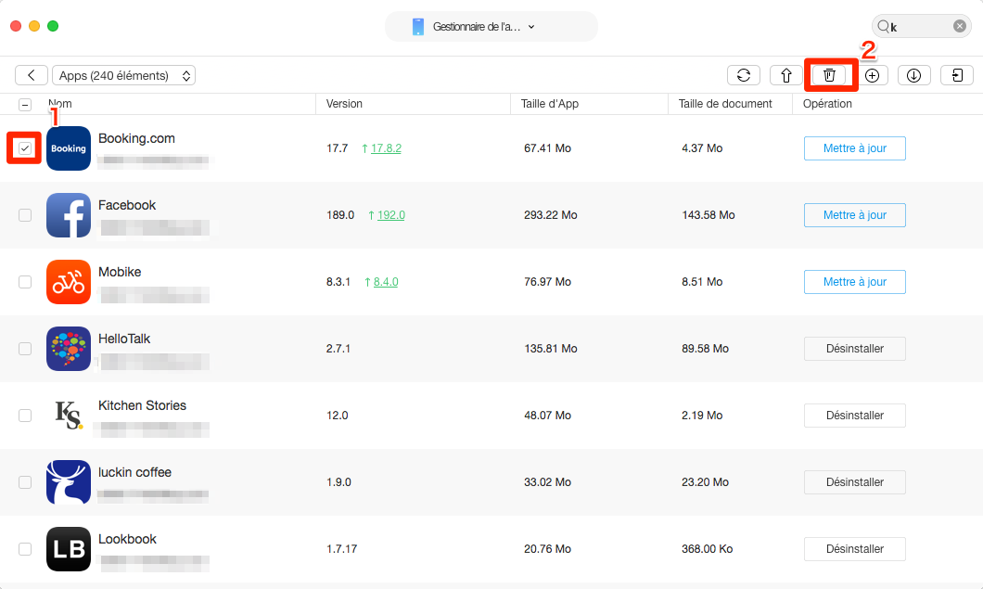
Task: Click the upload arrow toolbar icon
Action: click(785, 76)
